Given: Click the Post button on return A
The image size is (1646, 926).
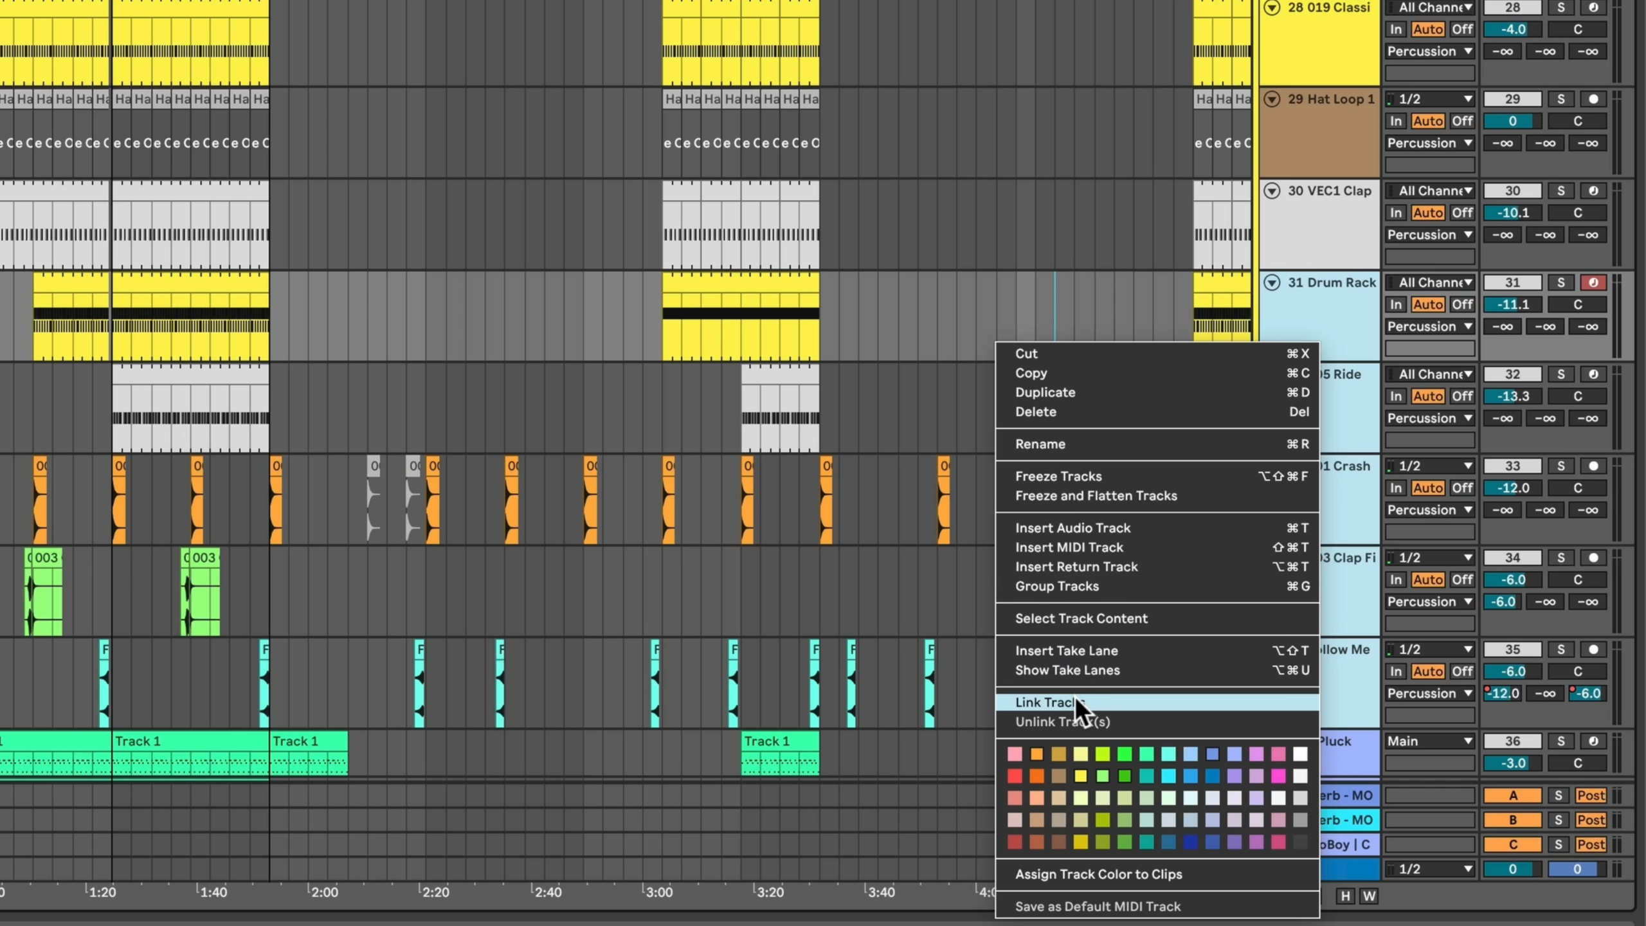Looking at the screenshot, I should tap(1591, 795).
